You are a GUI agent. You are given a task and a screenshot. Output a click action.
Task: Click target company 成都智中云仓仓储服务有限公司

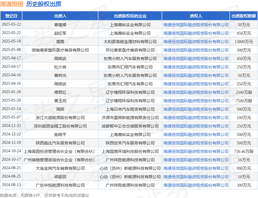click(x=130, y=126)
